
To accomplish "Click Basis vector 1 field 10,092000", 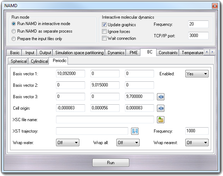I will coord(70,74).
